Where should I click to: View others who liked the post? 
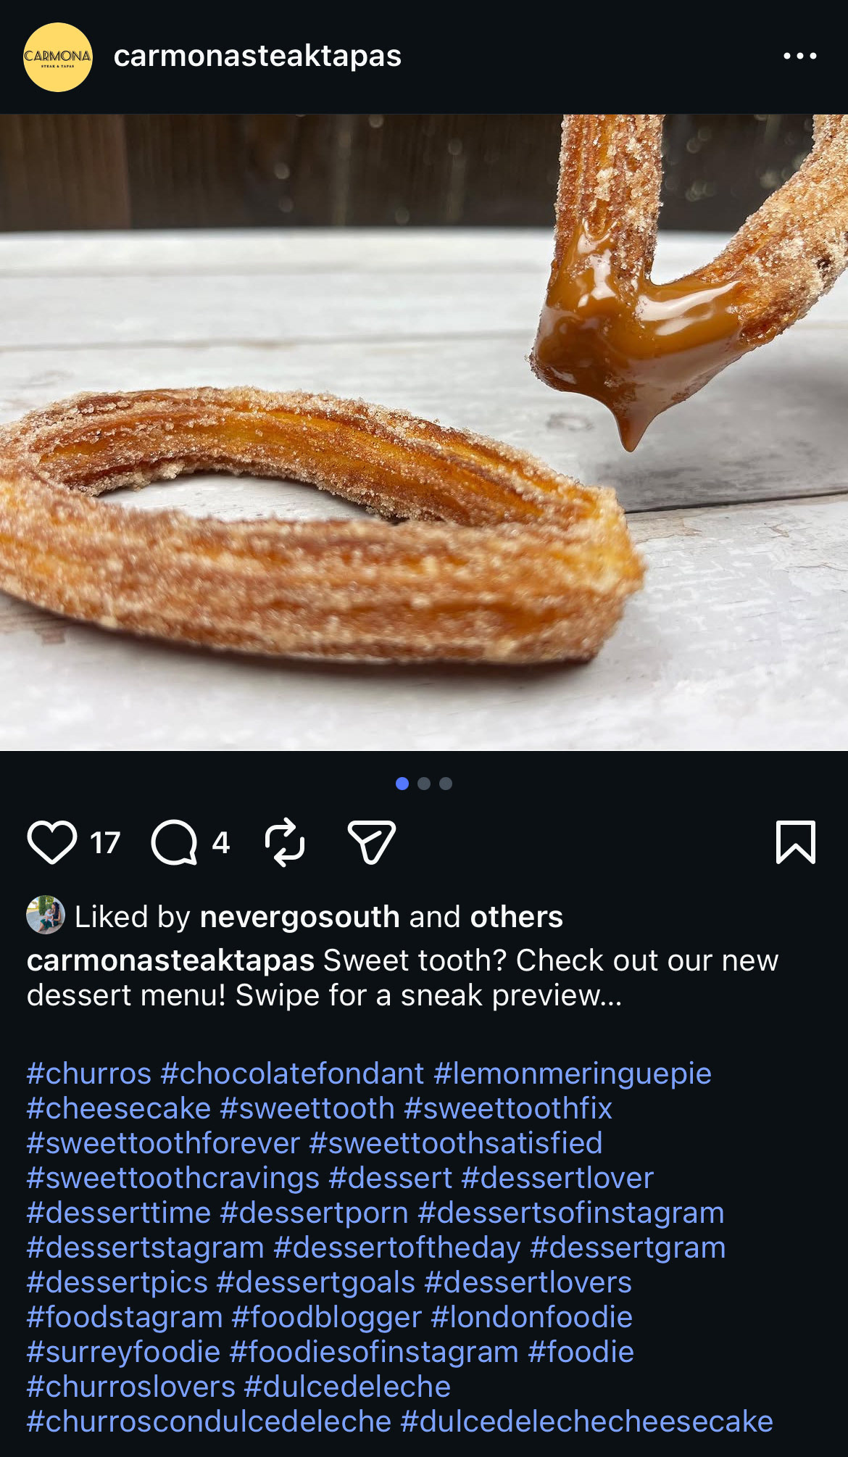[516, 917]
